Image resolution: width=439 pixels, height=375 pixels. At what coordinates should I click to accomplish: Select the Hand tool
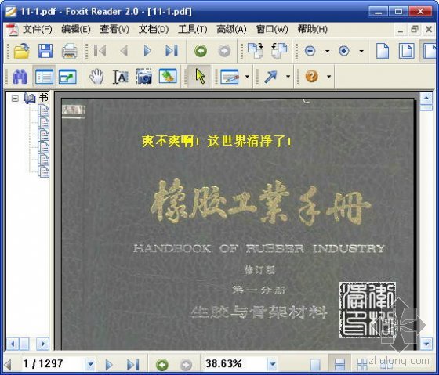(x=96, y=77)
